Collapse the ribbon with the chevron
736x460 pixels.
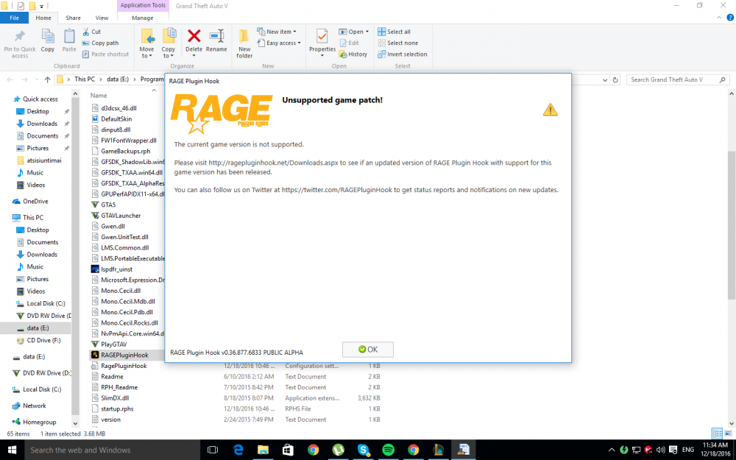pyautogui.click(x=719, y=18)
